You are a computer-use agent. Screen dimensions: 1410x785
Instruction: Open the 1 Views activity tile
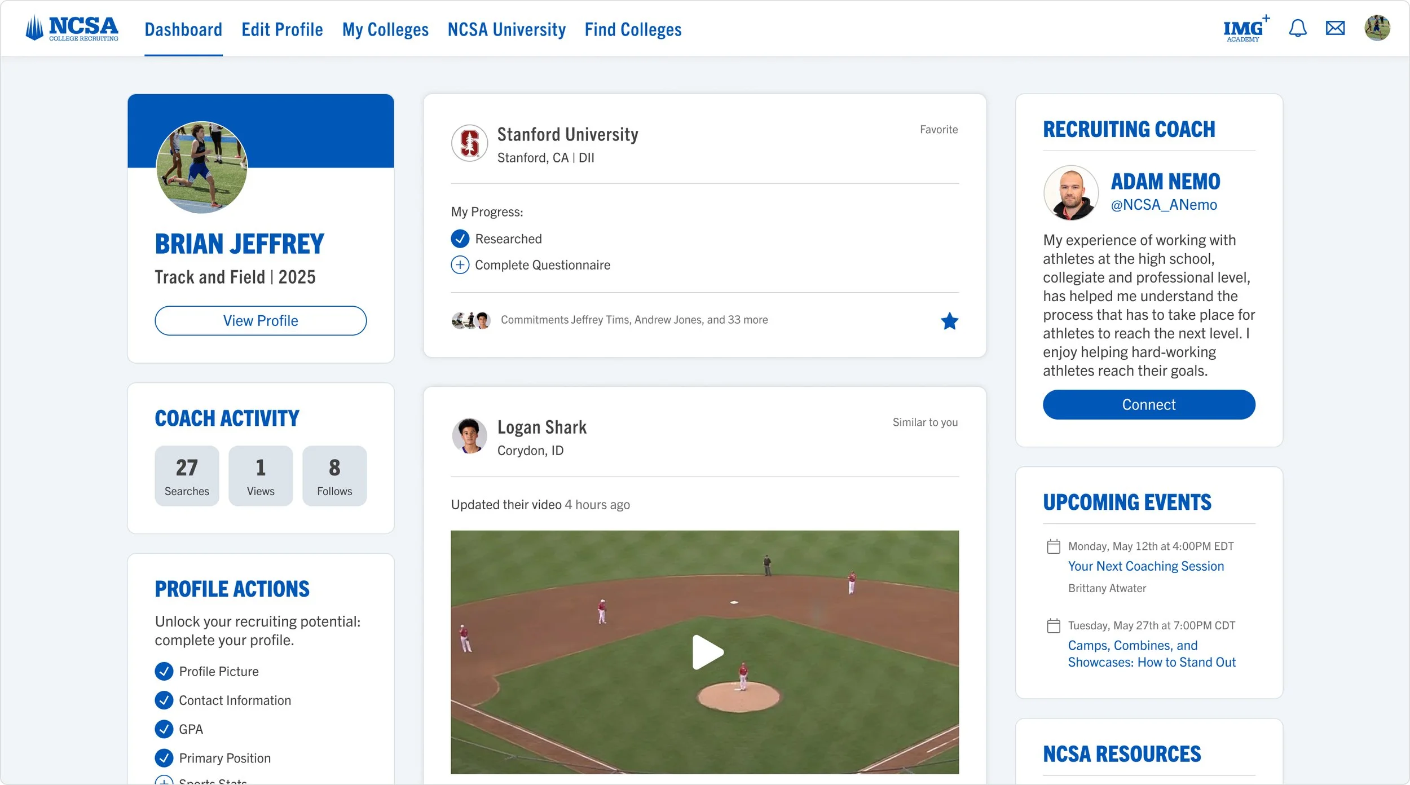pos(261,476)
